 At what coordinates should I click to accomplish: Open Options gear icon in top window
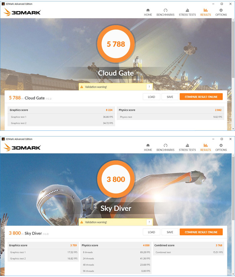coord(221,10)
